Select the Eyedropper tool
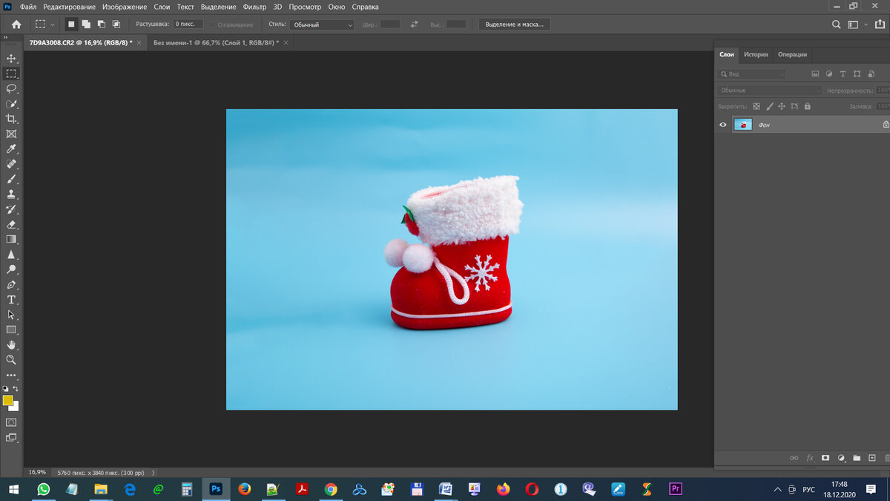The image size is (890, 501). pos(11,149)
